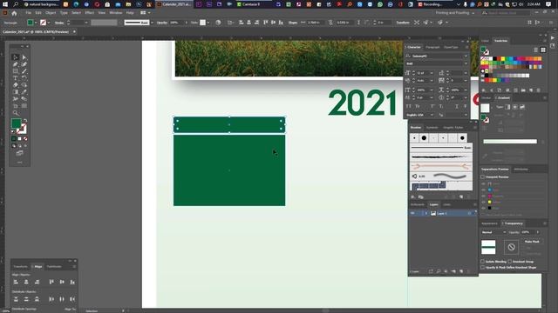Open the font size dropdown
This screenshot has height=313, width=558.
pos(432,73)
